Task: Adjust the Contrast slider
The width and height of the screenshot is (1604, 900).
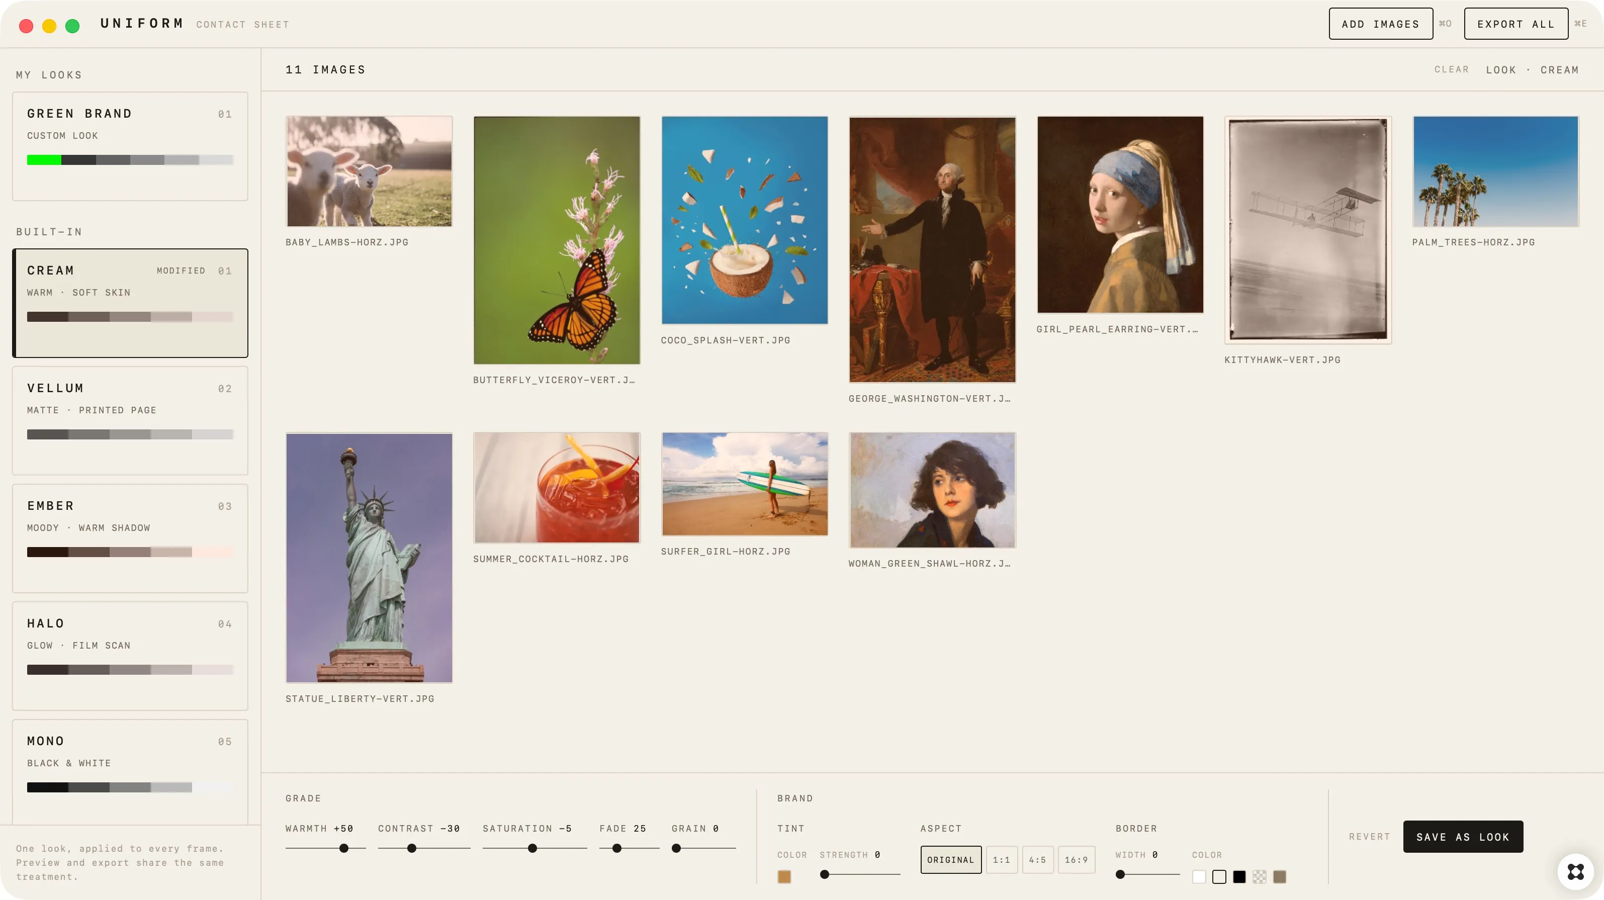Action: point(424,848)
